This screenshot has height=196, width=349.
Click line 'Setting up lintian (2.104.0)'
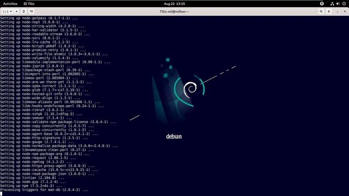pyautogui.click(x=32, y=178)
